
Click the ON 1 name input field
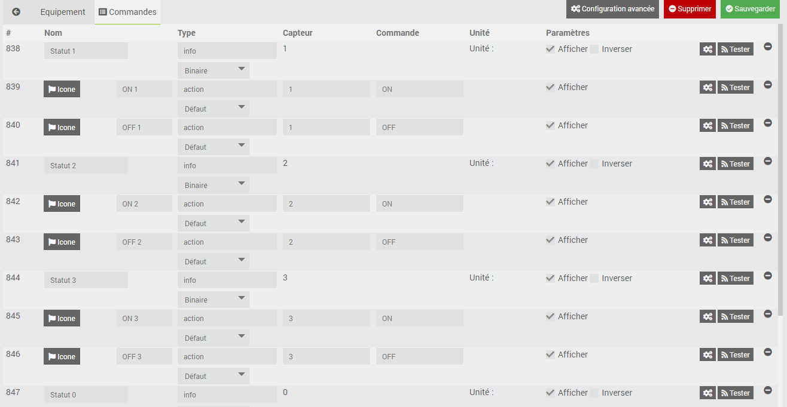(144, 90)
